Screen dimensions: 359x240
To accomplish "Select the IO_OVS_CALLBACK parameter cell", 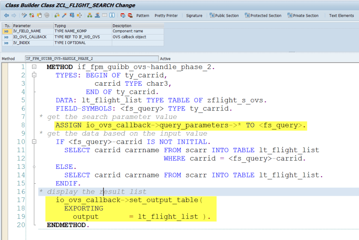I will pos(33,37).
